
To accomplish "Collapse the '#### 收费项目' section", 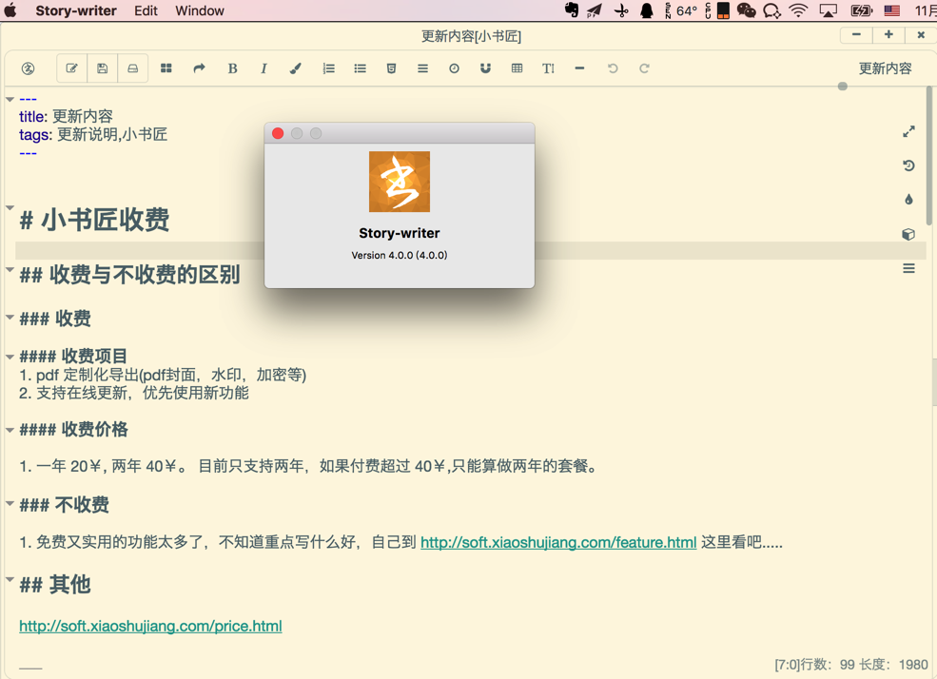I will click(10, 357).
